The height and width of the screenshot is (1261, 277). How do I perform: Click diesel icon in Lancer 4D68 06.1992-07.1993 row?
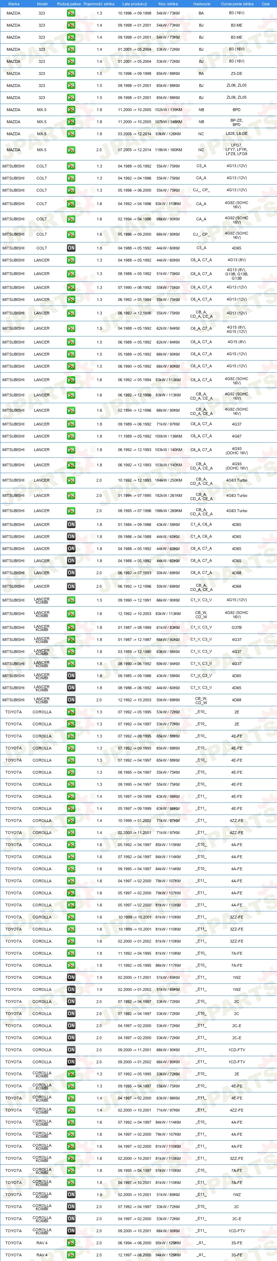(71, 573)
